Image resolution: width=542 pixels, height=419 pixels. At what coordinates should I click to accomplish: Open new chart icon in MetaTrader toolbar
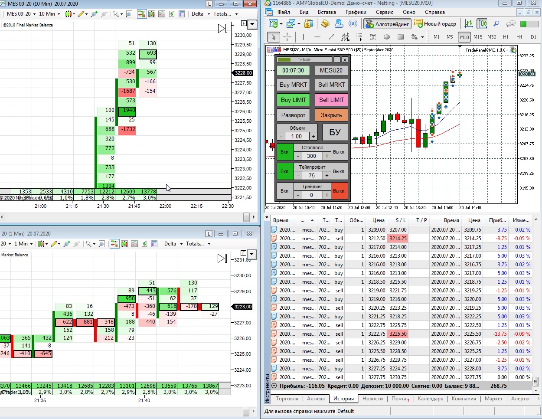[x=273, y=23]
